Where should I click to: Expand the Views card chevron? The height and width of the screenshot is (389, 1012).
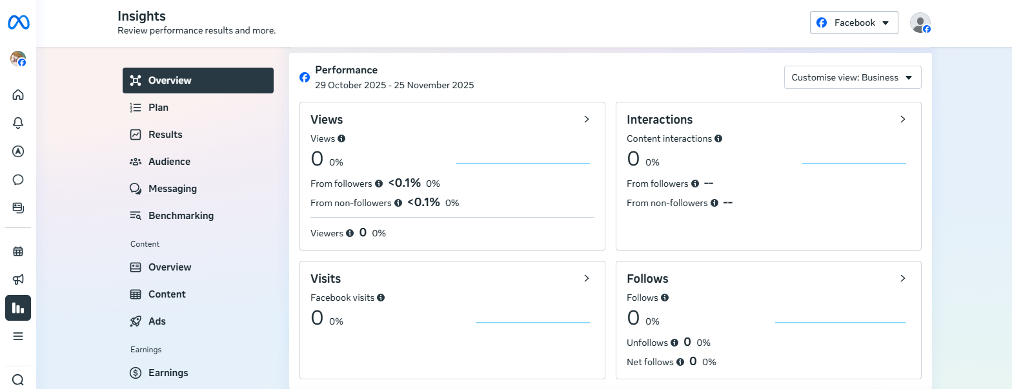point(586,119)
